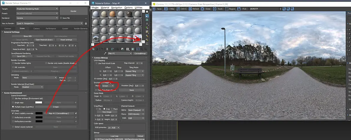Viewport: 351px width, 140px height.
Task: Open the Renderer dropdown showing Corona
Action: click(x=37, y=18)
